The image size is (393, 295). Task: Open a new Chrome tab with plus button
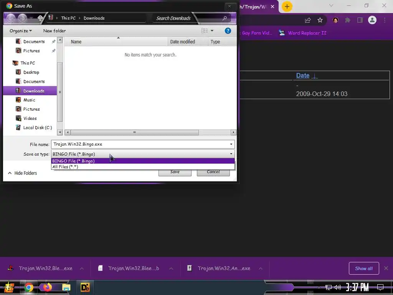click(287, 7)
